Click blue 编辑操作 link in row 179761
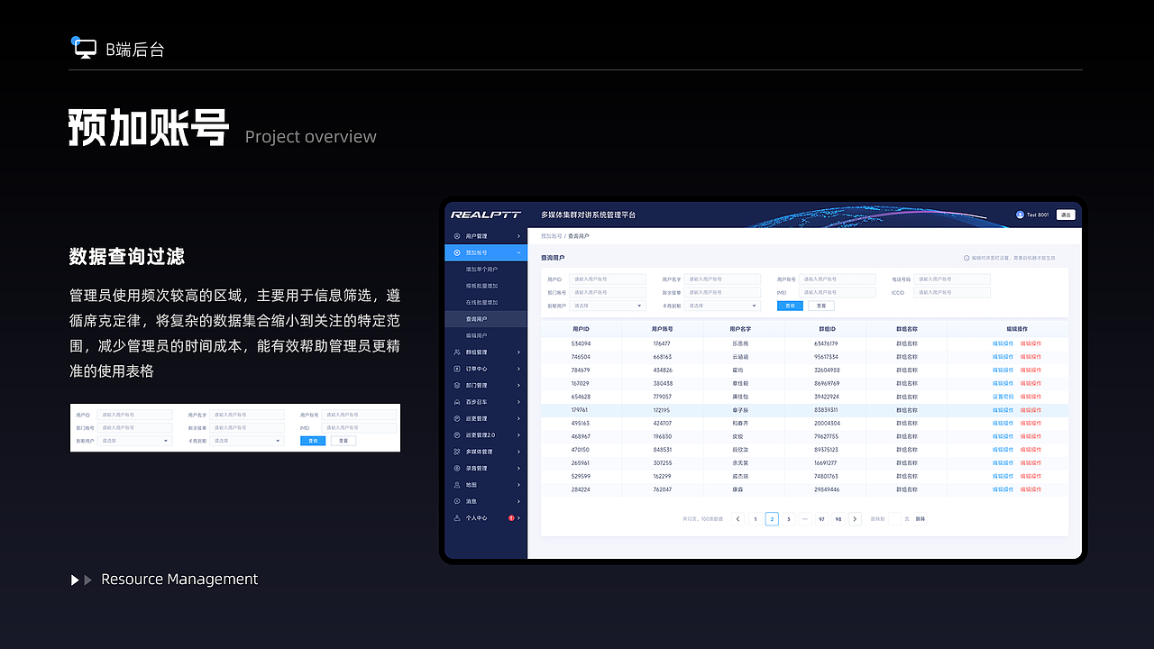 click(1003, 410)
